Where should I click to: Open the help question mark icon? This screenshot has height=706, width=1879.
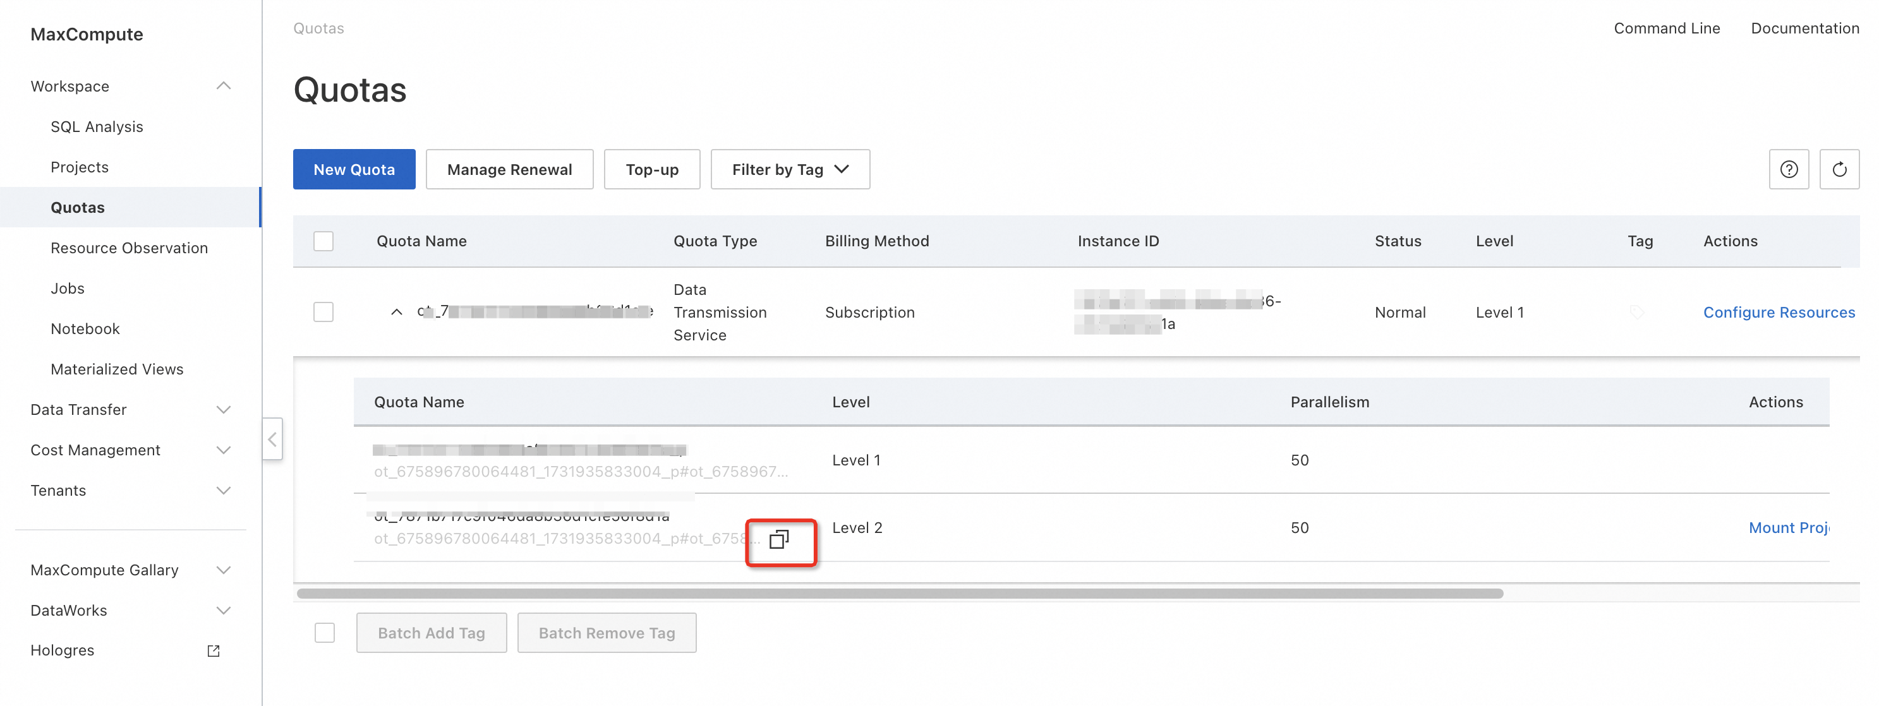coord(1789,169)
